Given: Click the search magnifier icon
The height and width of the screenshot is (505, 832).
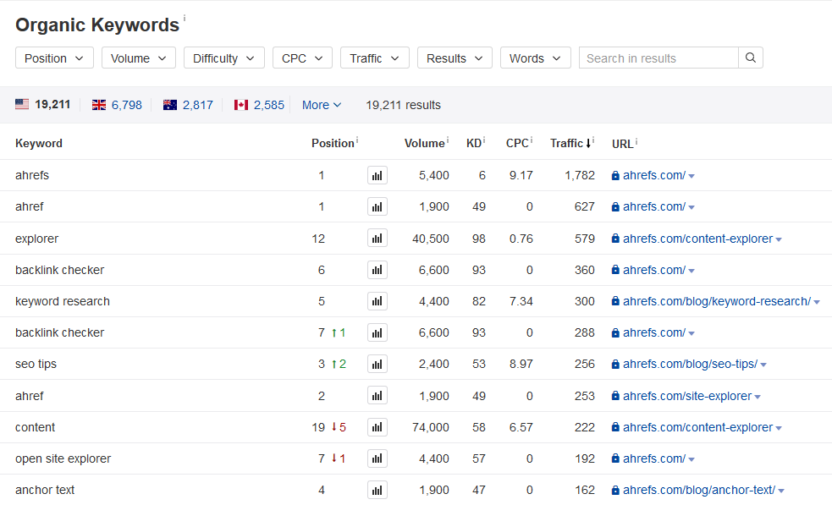Looking at the screenshot, I should click(750, 58).
